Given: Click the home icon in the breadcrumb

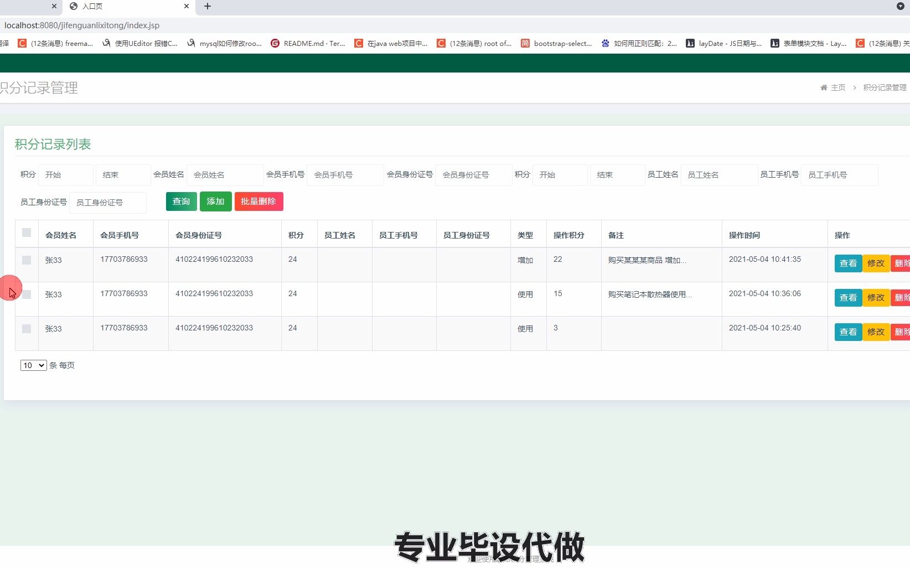Looking at the screenshot, I should (823, 87).
